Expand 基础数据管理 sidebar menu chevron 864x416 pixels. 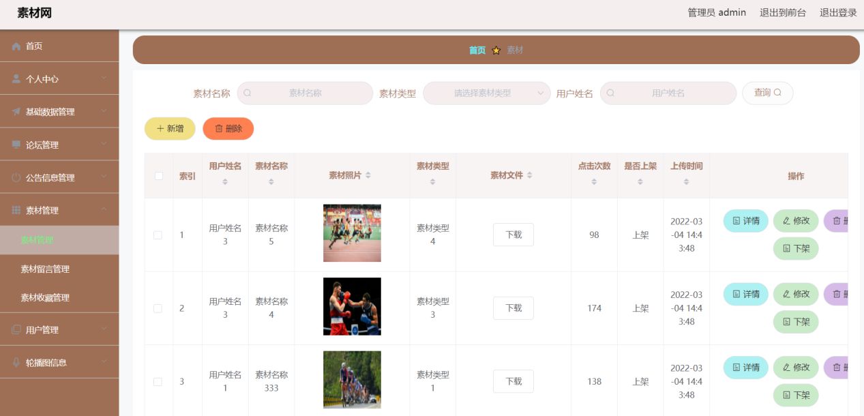[x=104, y=111]
